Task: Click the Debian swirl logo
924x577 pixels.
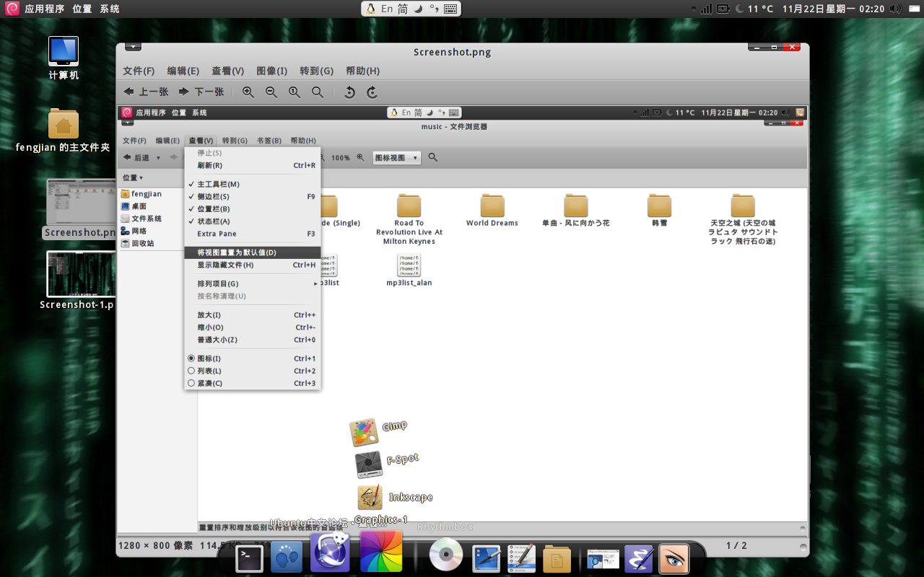Action: (x=12, y=9)
